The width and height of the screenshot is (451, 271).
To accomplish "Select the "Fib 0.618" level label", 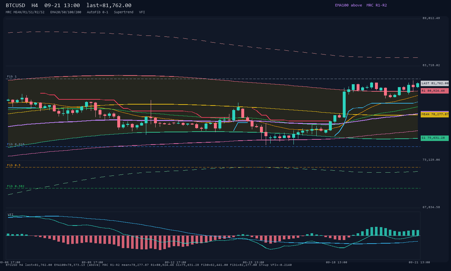I will pos(16,144).
